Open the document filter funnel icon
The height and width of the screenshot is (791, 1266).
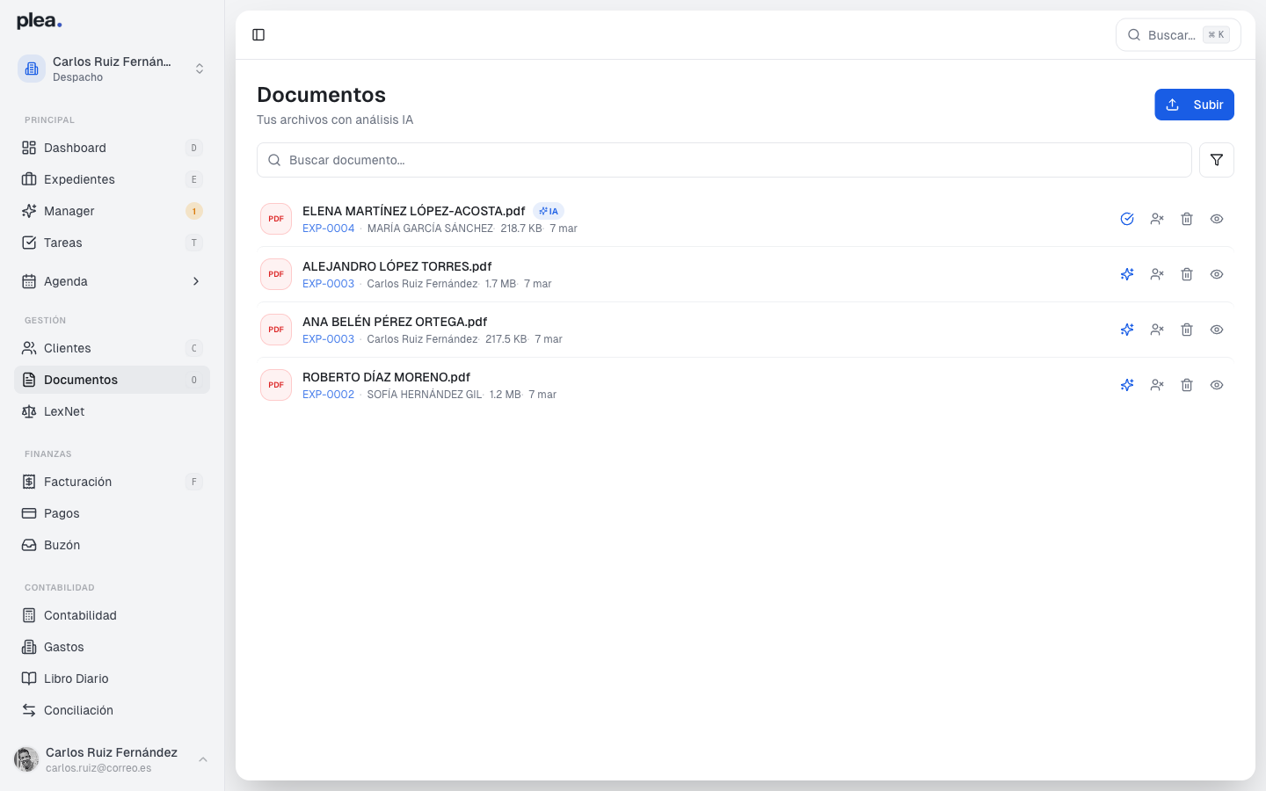[1217, 160]
